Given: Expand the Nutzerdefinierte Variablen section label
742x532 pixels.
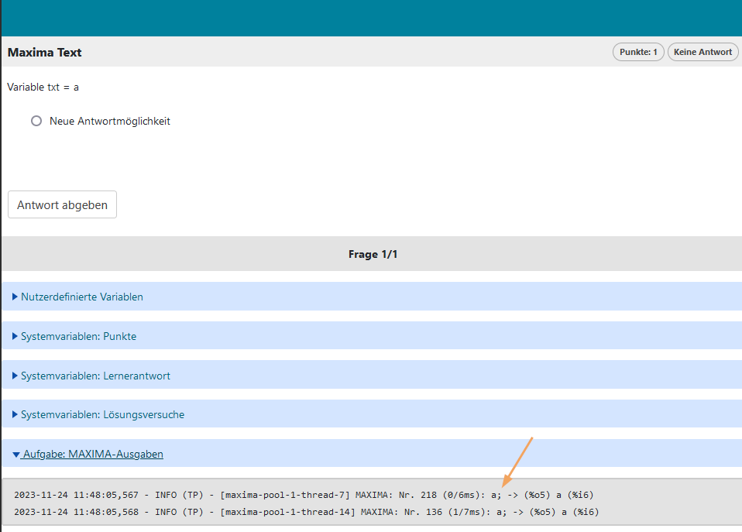Looking at the screenshot, I should click(x=81, y=297).
